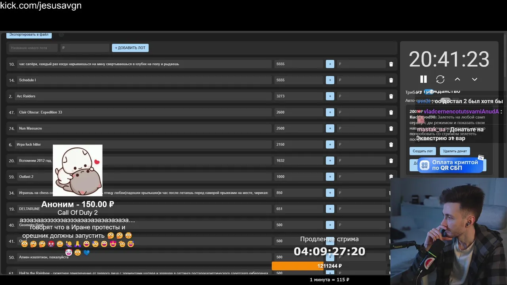The width and height of the screenshot is (507, 285).
Task: Click the timer down chevron
Action: click(475, 79)
